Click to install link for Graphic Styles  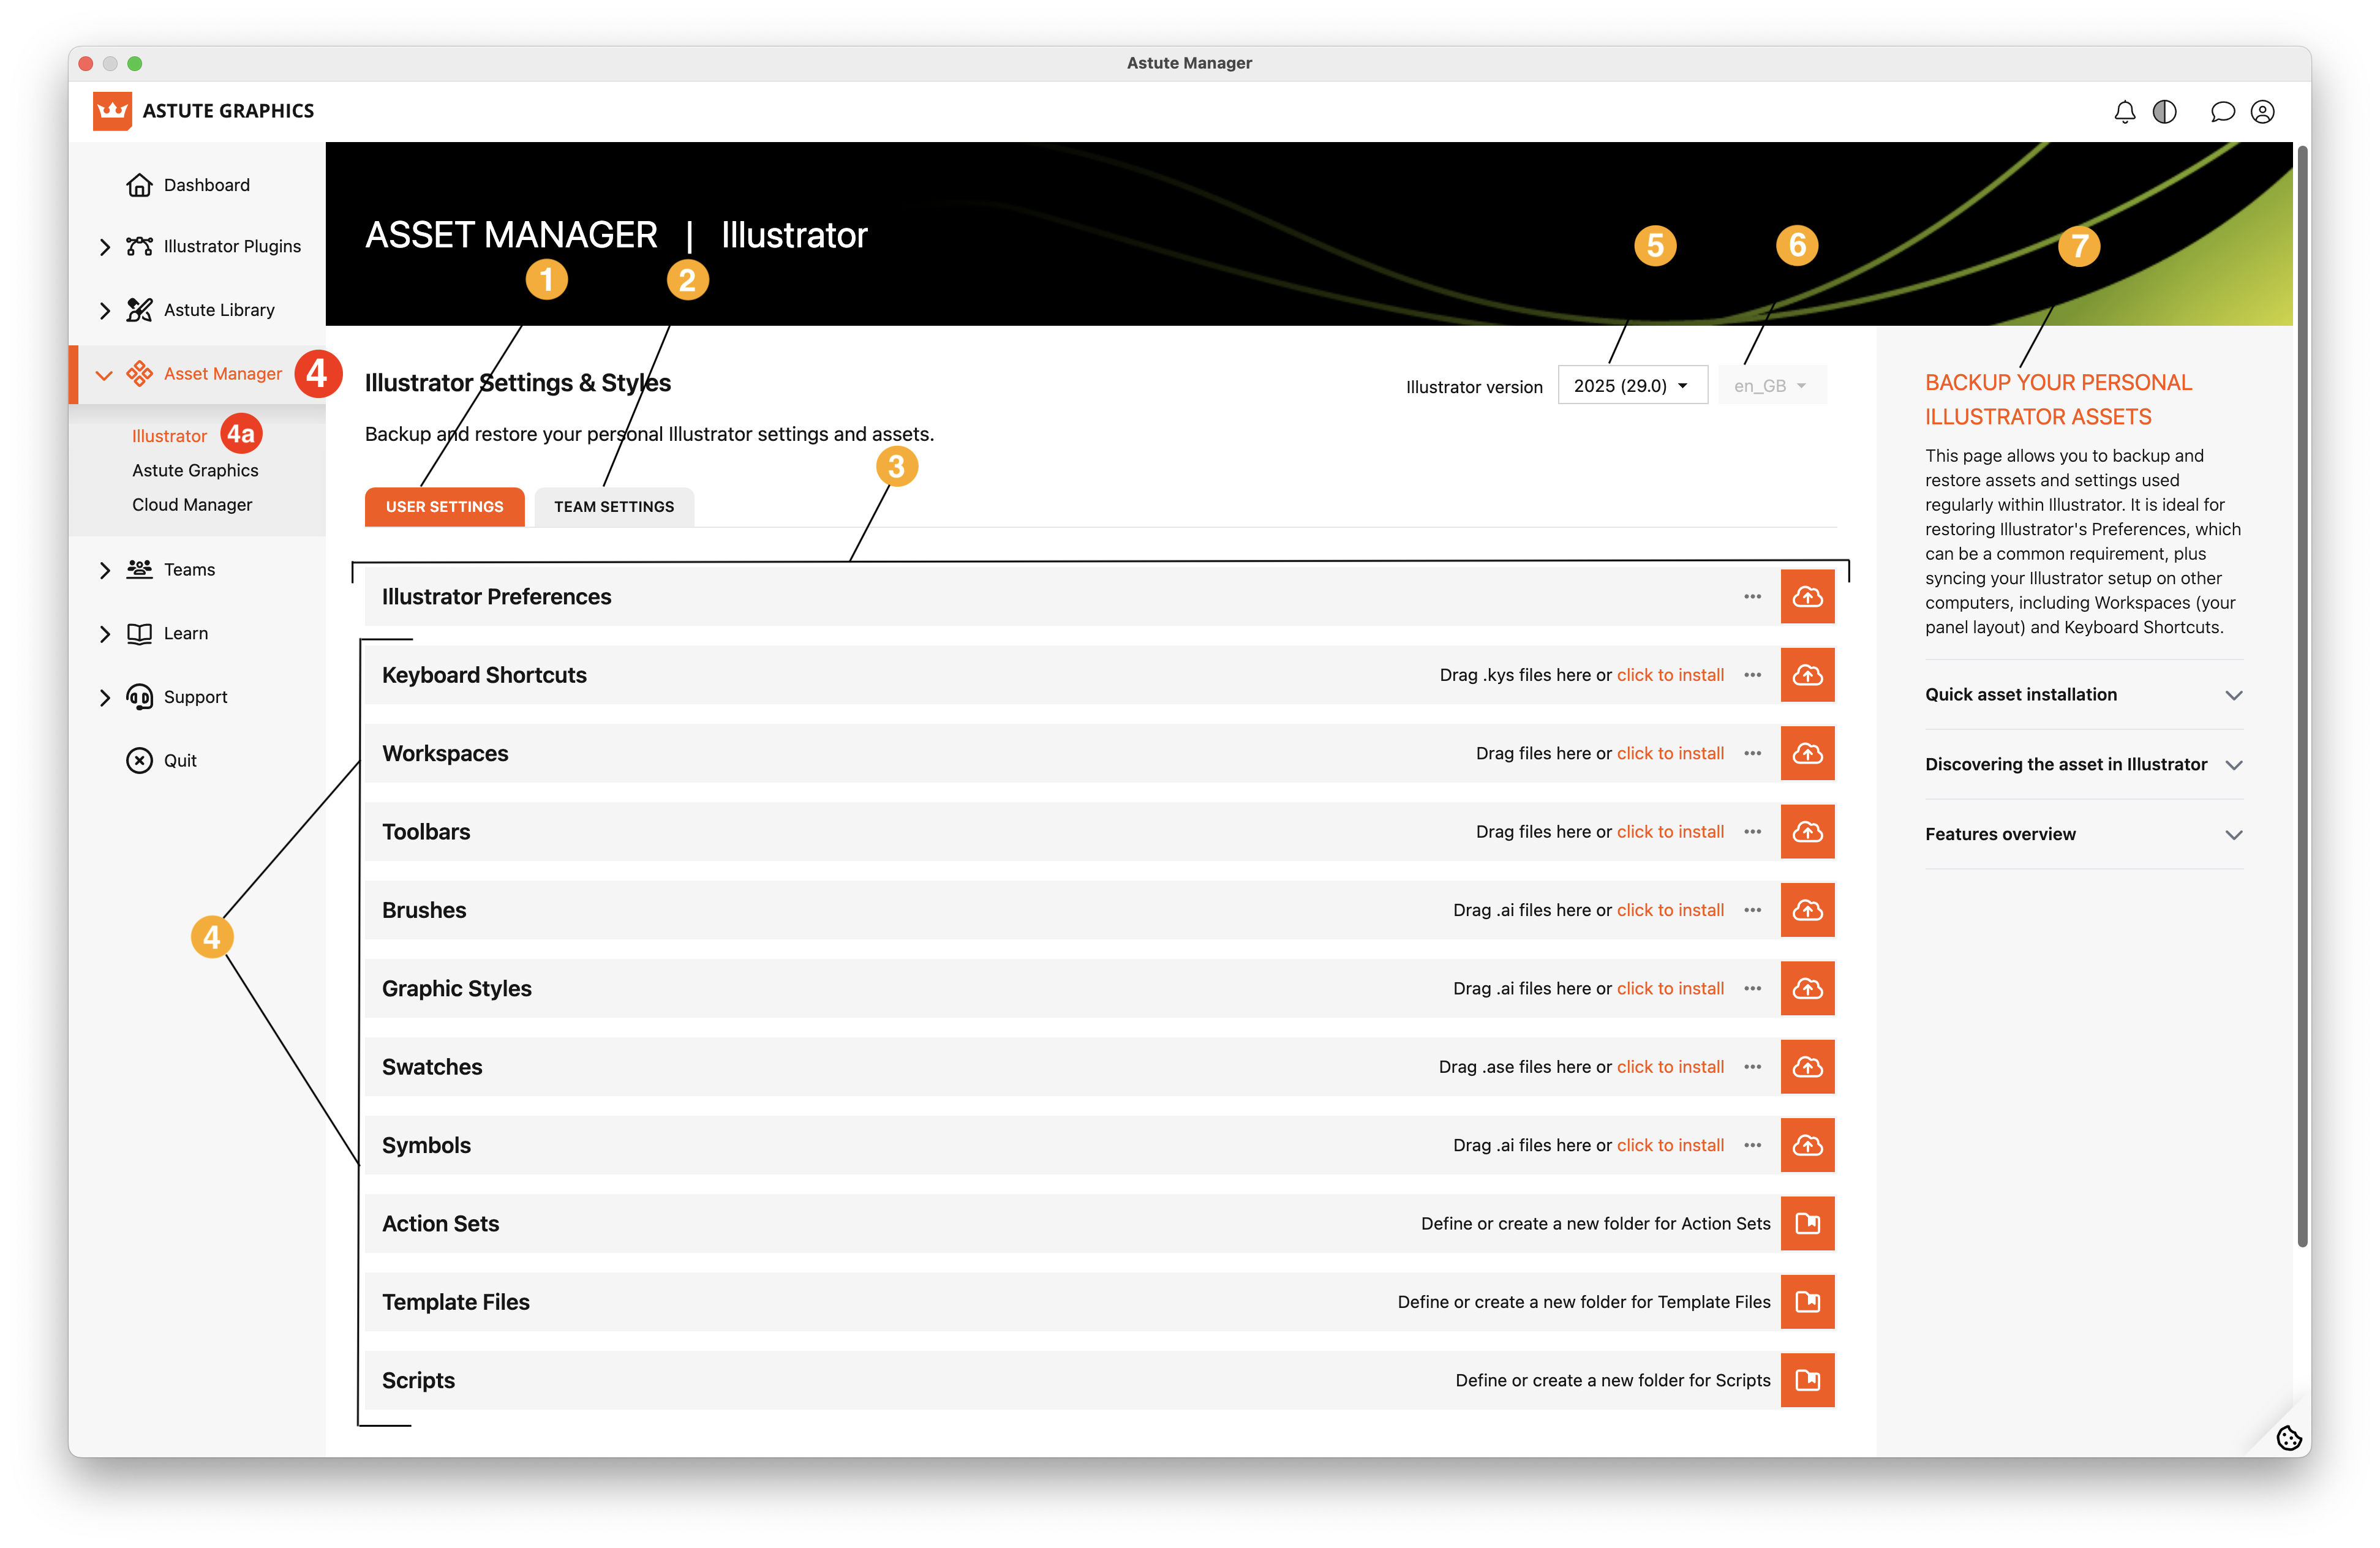[x=1670, y=989]
